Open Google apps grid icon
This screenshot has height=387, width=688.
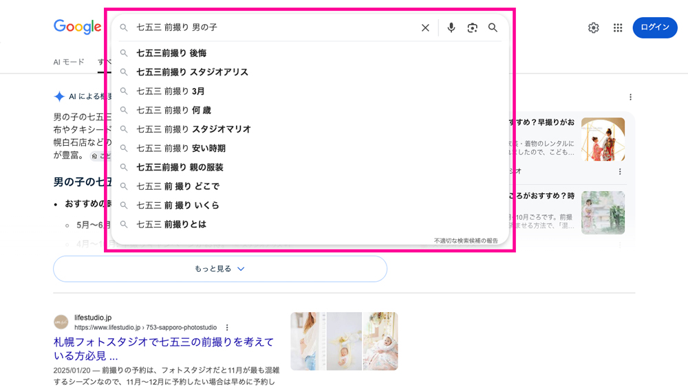[618, 27]
